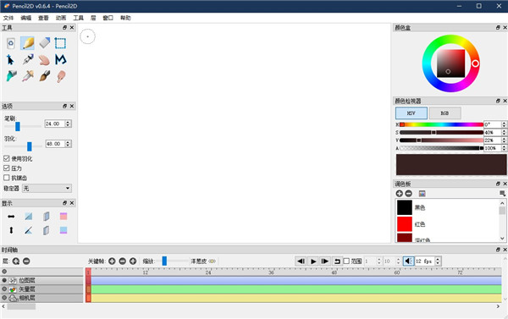This screenshot has height=319, width=508.
Task: Click the brush size spinbox arrows
Action: point(68,124)
